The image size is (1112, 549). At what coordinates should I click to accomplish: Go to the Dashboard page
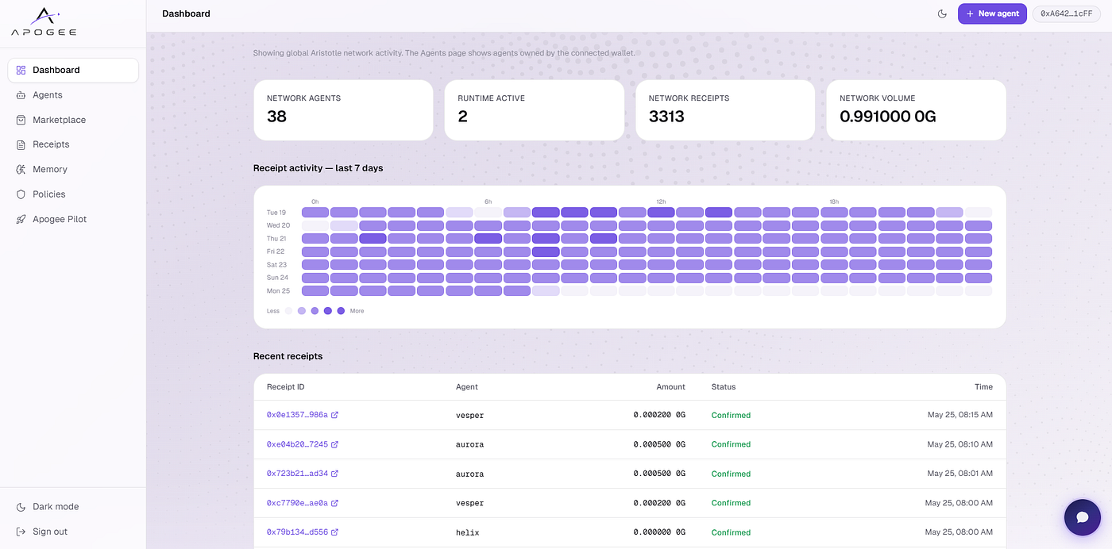[x=73, y=70]
